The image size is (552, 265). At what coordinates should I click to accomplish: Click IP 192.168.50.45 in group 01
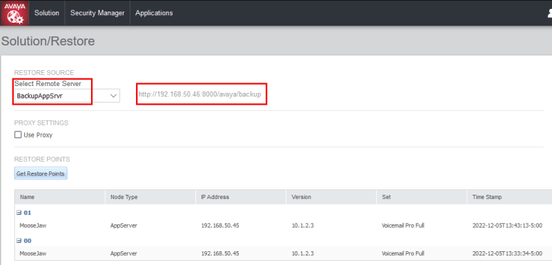click(x=220, y=225)
